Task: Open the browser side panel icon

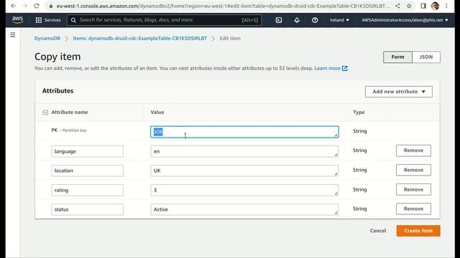Action: [423, 6]
